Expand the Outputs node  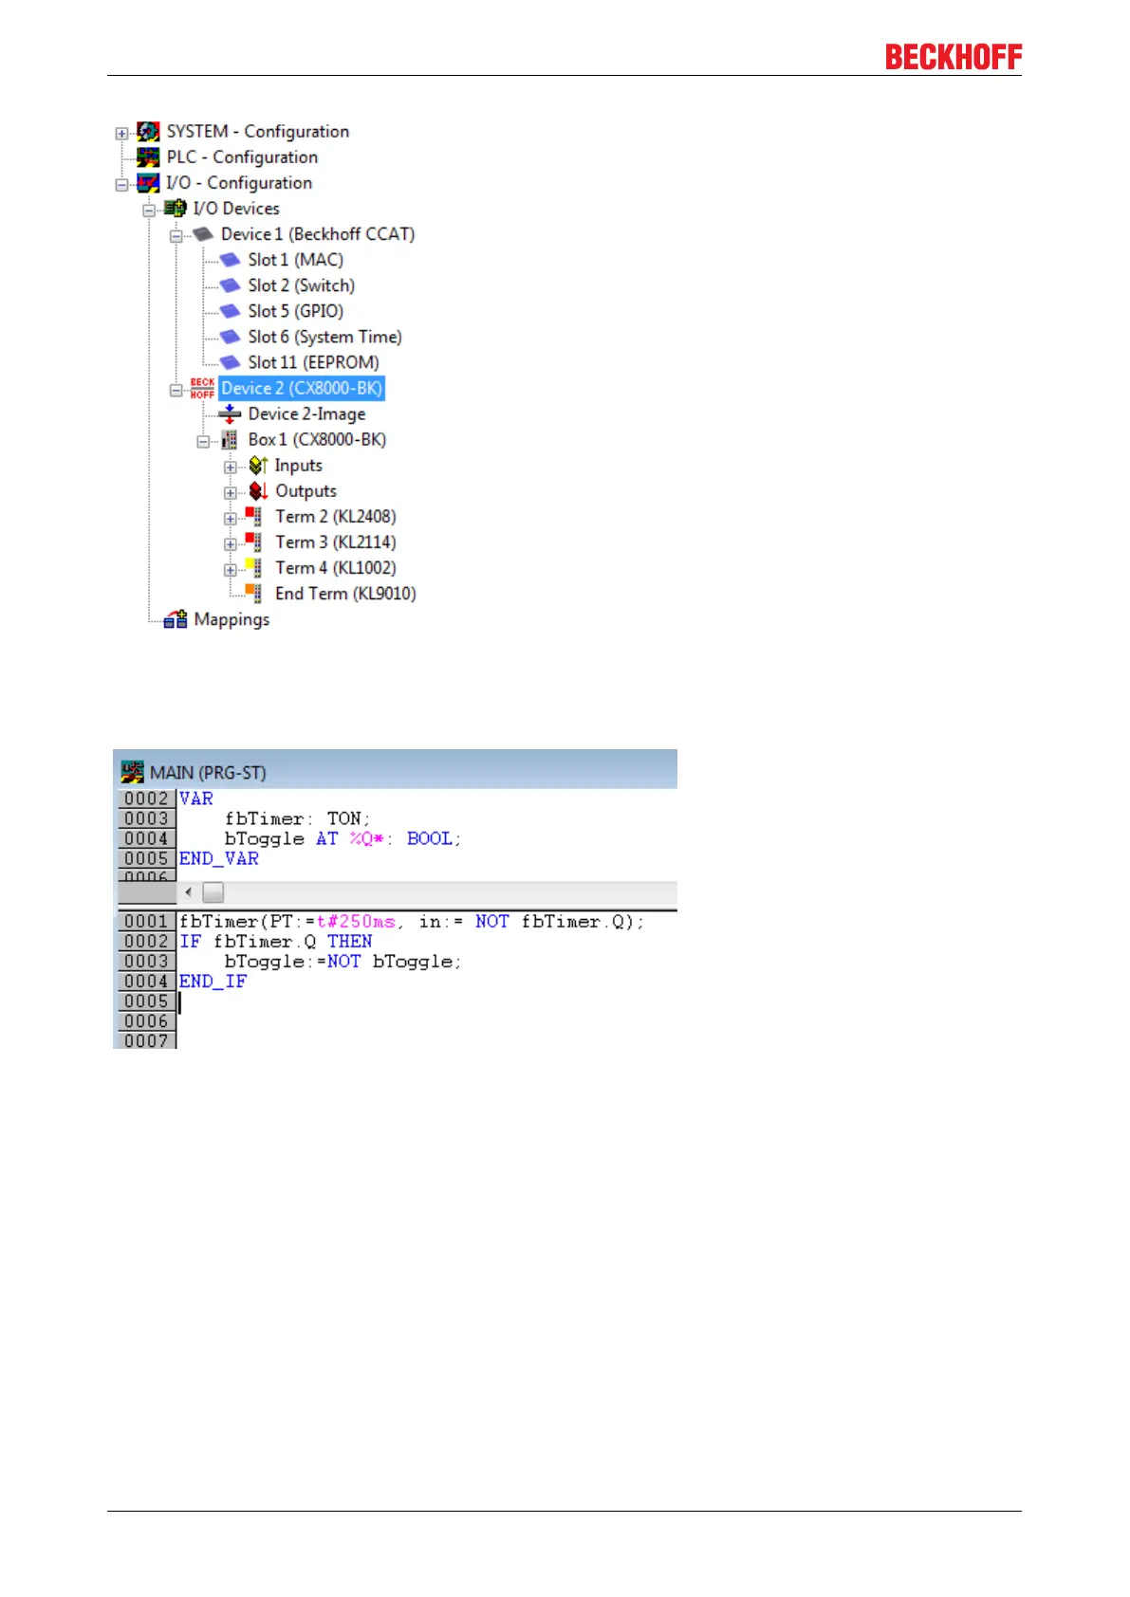click(230, 492)
